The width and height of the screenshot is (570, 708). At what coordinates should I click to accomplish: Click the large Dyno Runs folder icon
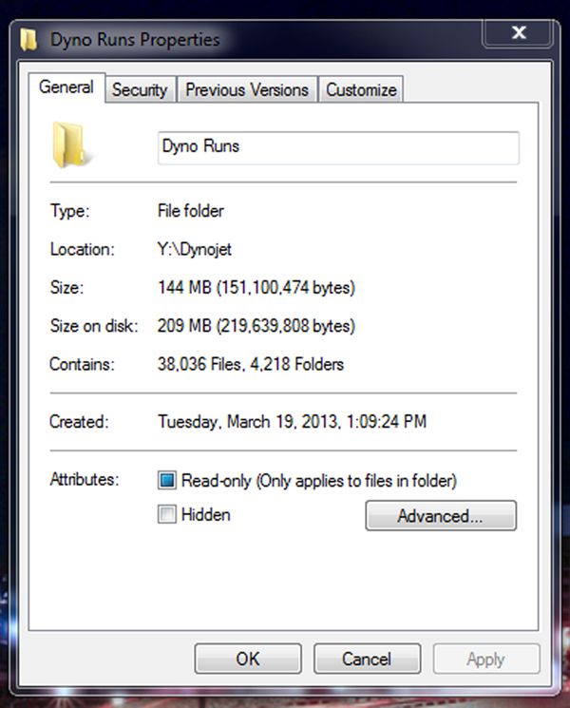pos(70,145)
